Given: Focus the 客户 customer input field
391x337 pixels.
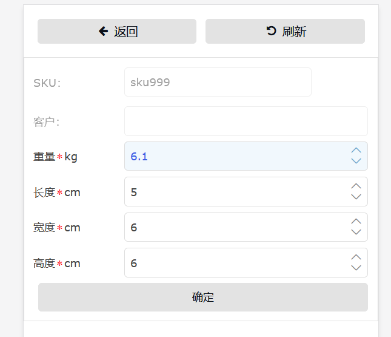Looking at the screenshot, I should (246, 121).
